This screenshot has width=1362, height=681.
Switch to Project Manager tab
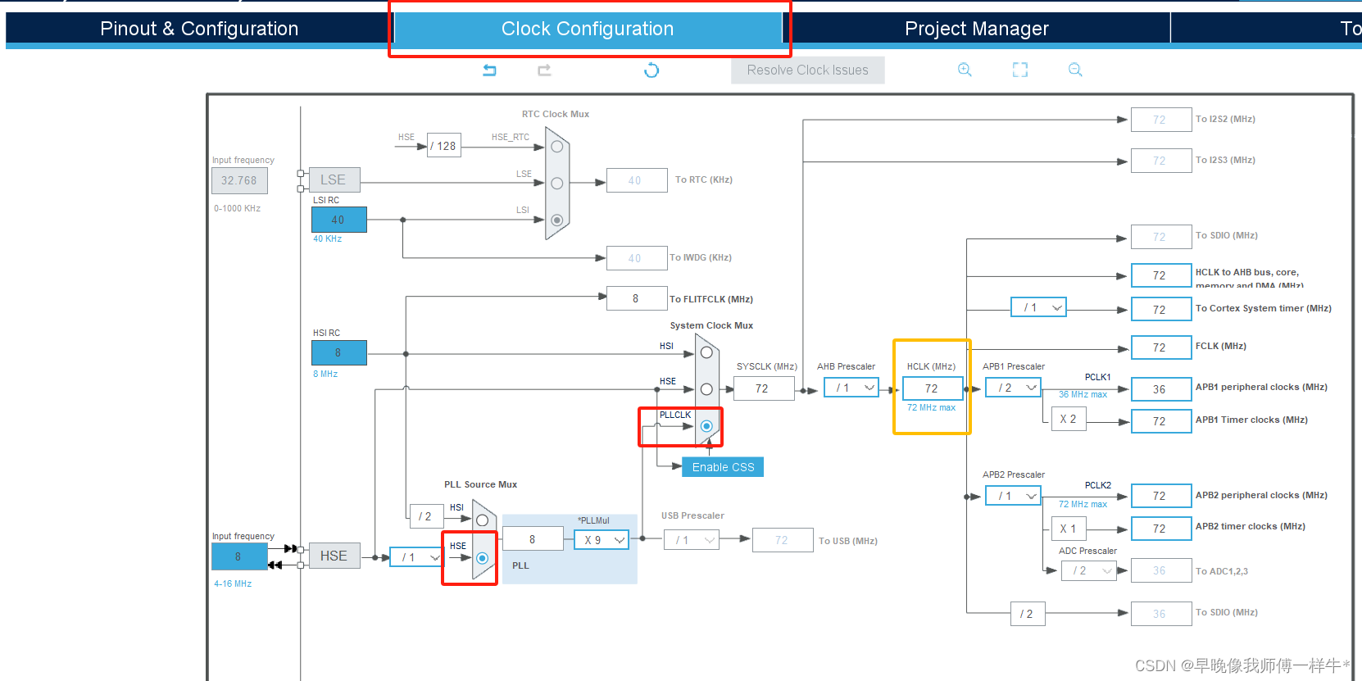click(977, 29)
